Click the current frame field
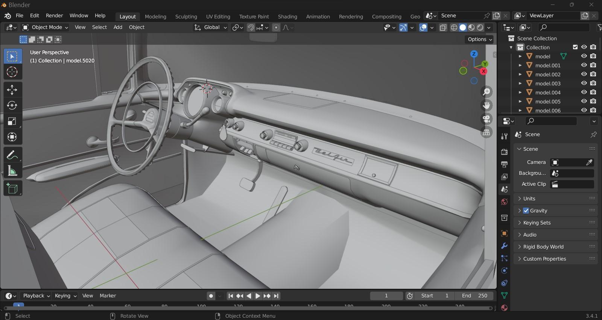Image resolution: width=602 pixels, height=320 pixels. [386, 296]
